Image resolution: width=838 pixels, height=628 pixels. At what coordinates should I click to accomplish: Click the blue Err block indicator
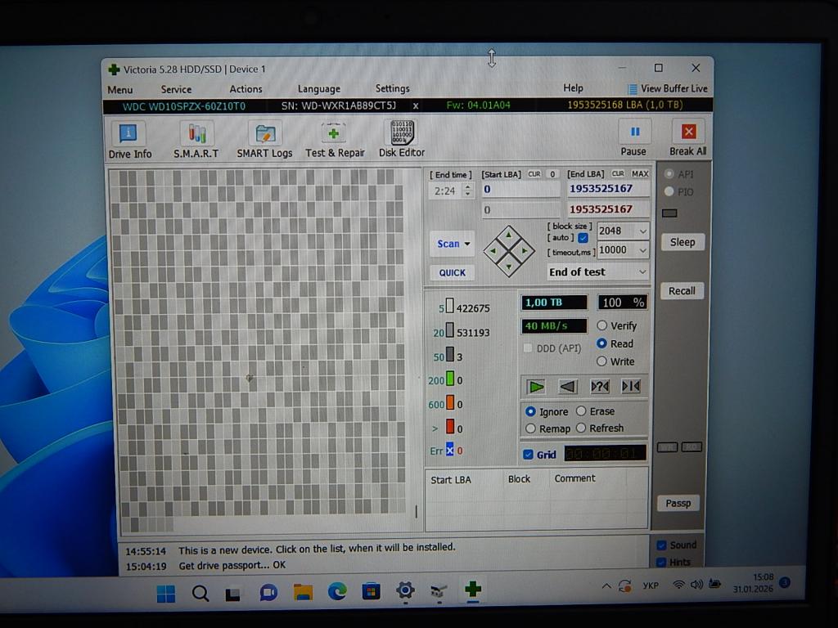point(450,451)
